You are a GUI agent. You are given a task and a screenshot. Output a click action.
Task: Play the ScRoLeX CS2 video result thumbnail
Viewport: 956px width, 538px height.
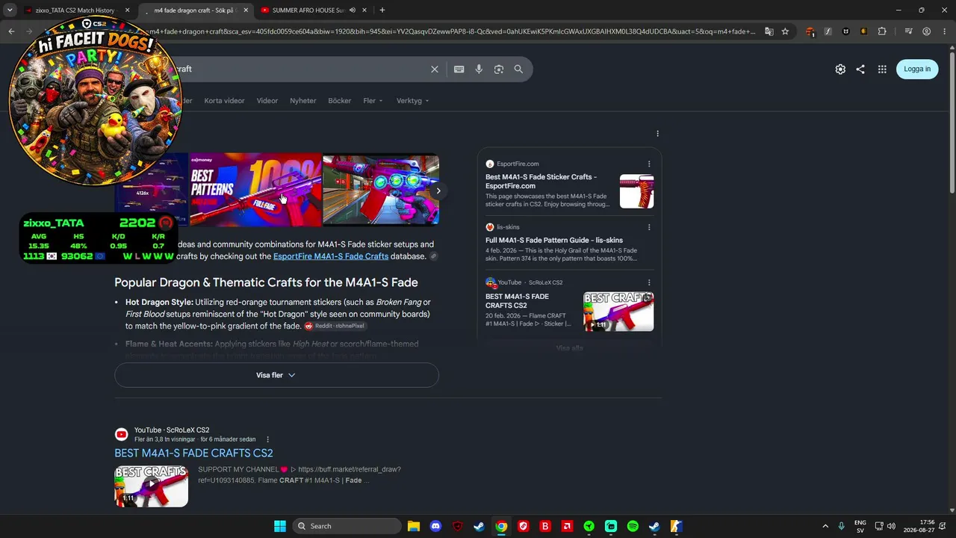coord(151,486)
